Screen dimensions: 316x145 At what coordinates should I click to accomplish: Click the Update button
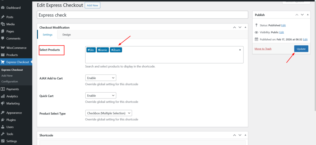coord(301,49)
